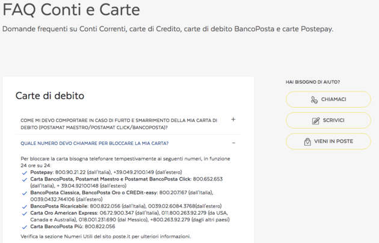Click the number 800.652.653 for Carta BancoPosta
The image size is (379, 243).
pyautogui.click(x=208, y=179)
